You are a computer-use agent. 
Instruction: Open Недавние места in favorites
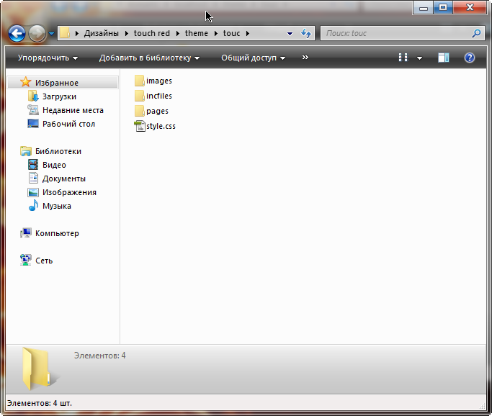73,110
